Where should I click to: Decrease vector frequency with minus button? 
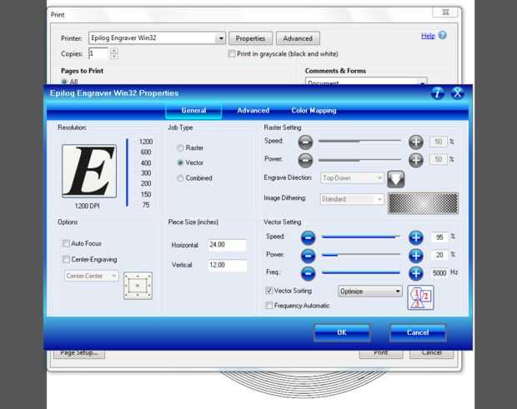click(x=309, y=273)
